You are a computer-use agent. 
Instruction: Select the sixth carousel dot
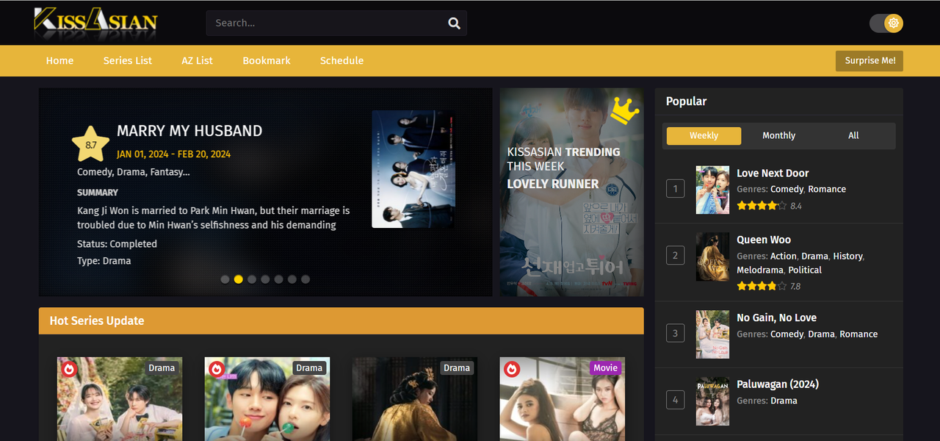pyautogui.click(x=292, y=279)
